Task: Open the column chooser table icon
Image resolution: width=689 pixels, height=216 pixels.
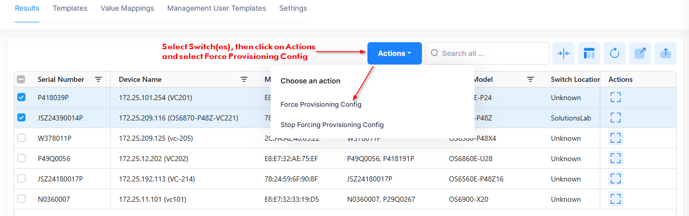Action: [589, 53]
